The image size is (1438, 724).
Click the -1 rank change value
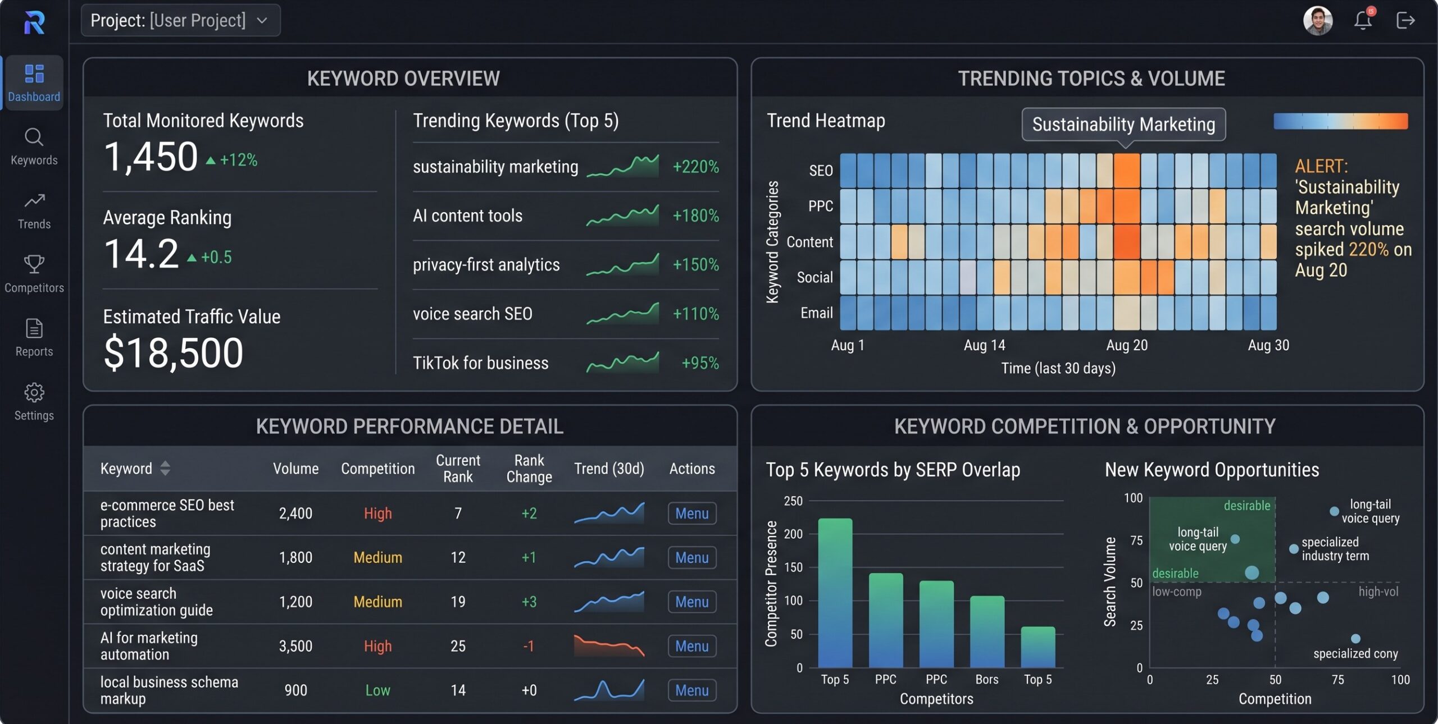point(529,646)
